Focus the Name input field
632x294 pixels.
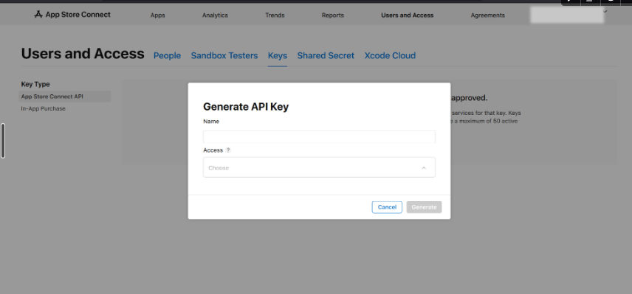tap(319, 137)
